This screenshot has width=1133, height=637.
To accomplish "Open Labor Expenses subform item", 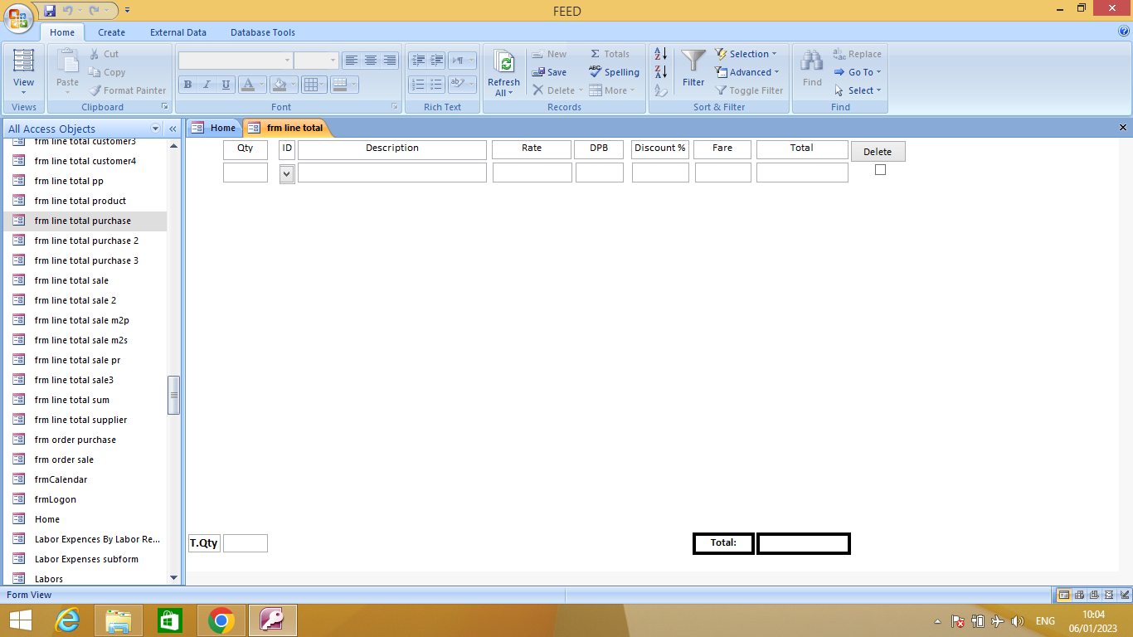I will 86,559.
